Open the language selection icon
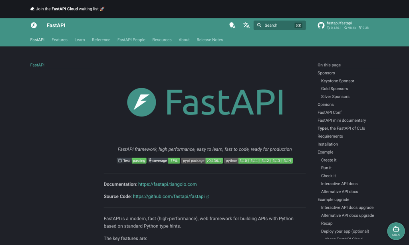Screen dimensions: 409x245 tap(246, 25)
